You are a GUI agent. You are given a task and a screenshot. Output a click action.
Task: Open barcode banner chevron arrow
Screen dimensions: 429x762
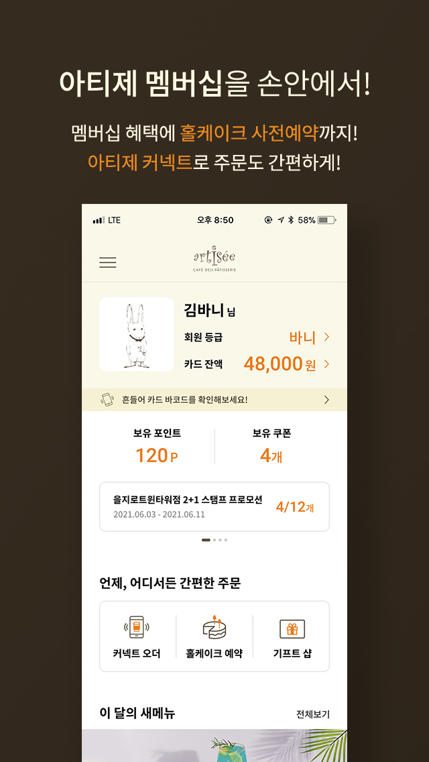(x=326, y=400)
